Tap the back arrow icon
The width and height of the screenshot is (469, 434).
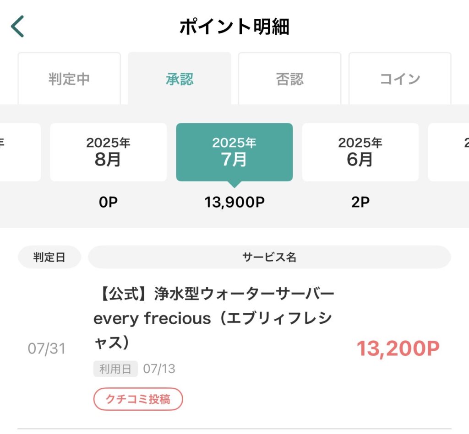click(17, 27)
